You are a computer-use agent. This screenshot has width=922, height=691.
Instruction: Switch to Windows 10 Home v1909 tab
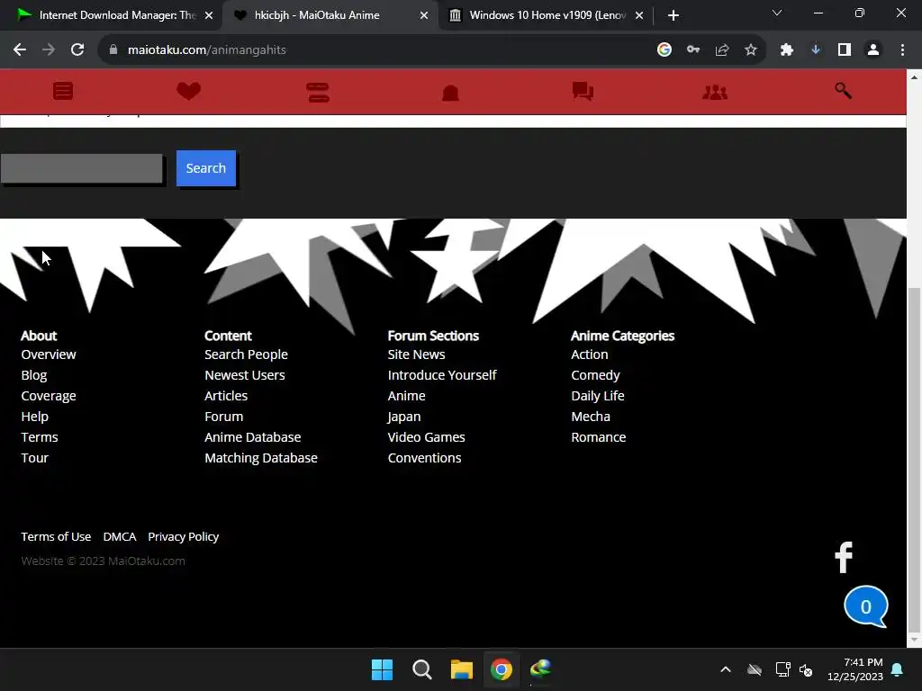tap(540, 15)
